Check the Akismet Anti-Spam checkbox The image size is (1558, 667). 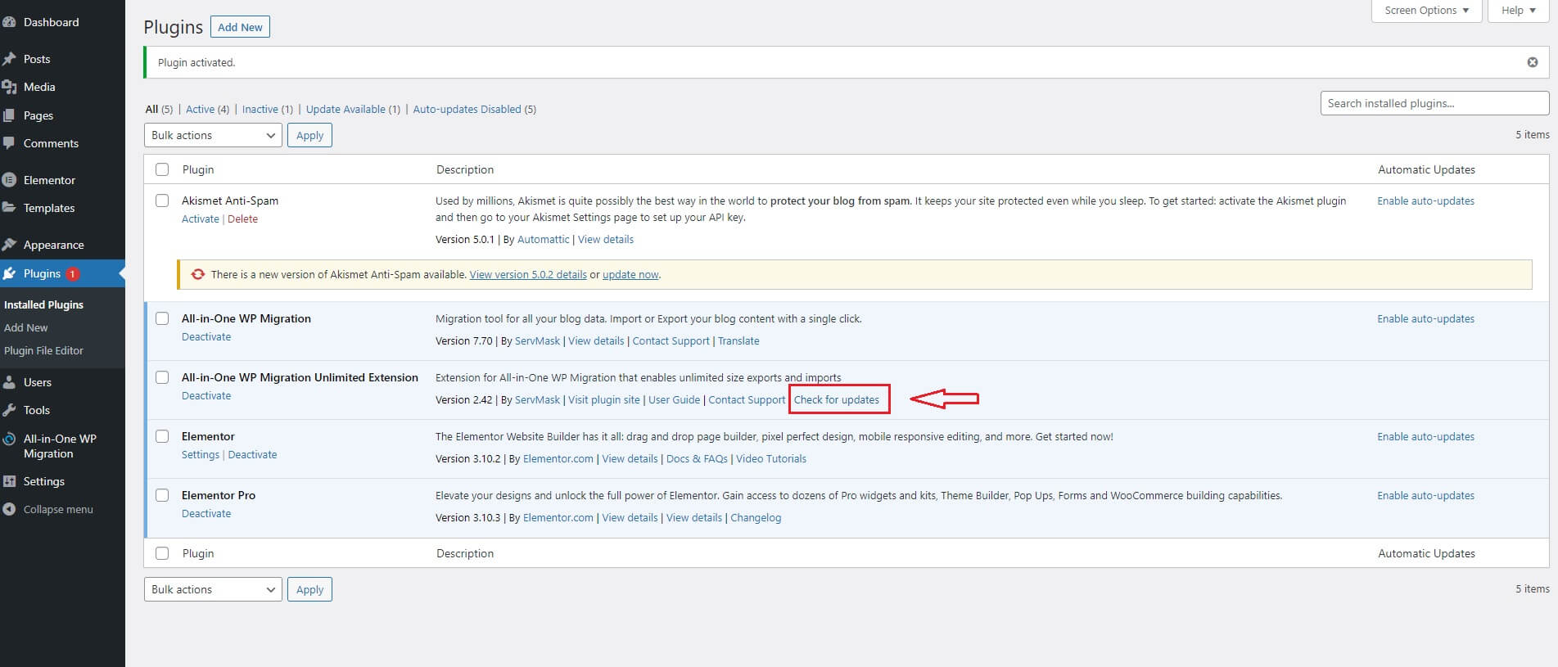coord(162,201)
